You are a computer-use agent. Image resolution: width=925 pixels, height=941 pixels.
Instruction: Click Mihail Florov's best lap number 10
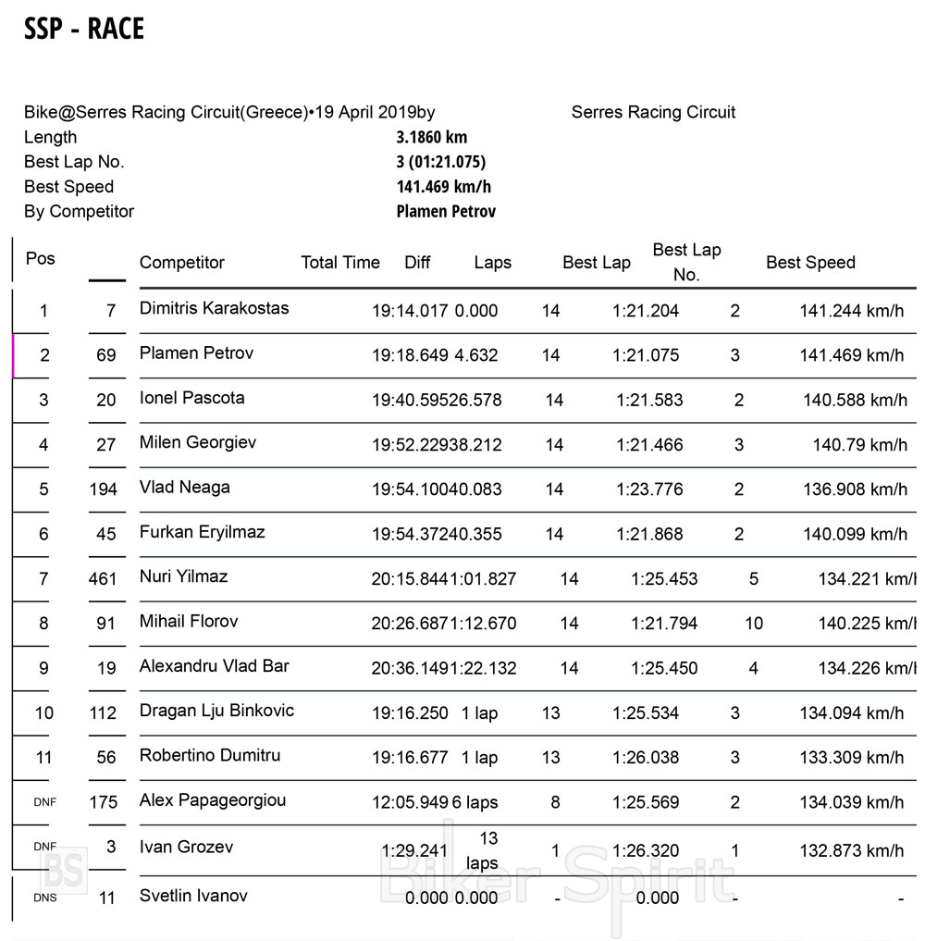[x=754, y=624]
